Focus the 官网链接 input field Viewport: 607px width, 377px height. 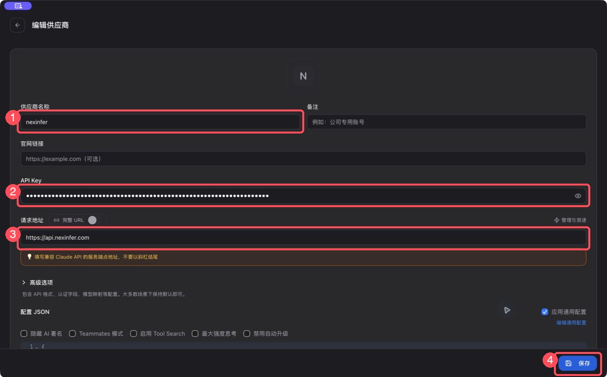(x=303, y=159)
